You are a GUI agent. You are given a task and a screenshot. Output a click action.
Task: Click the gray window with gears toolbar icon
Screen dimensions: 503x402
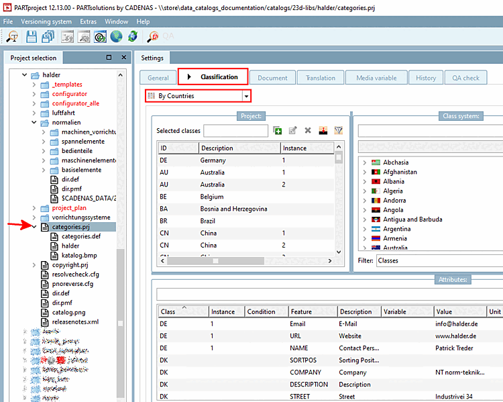pyautogui.click(x=67, y=37)
